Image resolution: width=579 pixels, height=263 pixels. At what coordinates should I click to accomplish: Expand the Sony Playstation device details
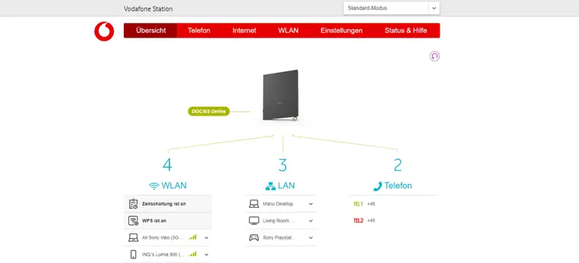point(311,237)
